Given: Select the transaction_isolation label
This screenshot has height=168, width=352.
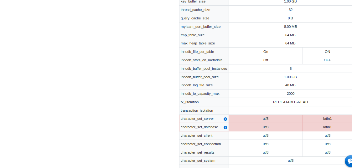Looking at the screenshot, I should [197, 110].
